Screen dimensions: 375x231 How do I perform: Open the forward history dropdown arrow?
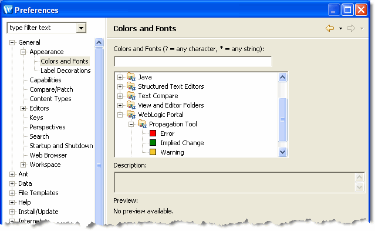pos(362,29)
